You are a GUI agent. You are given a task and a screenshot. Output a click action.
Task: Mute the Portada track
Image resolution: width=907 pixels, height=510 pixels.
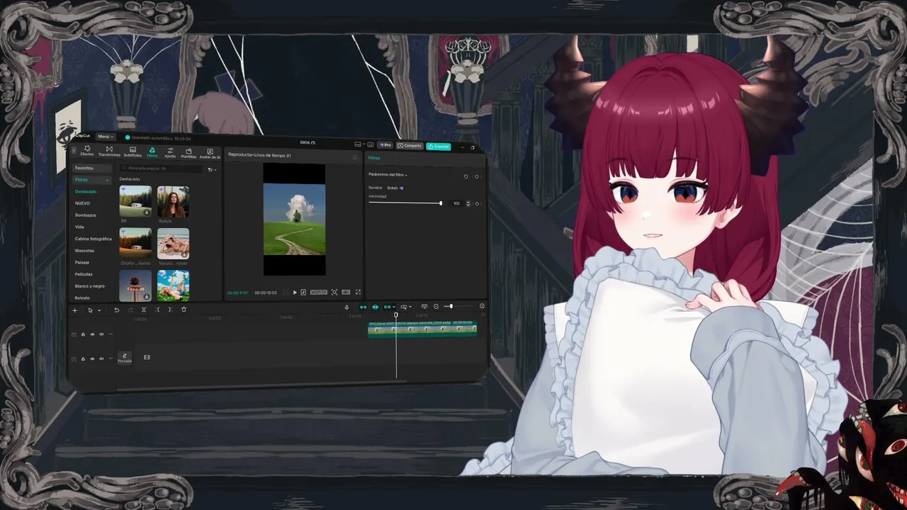click(101, 359)
